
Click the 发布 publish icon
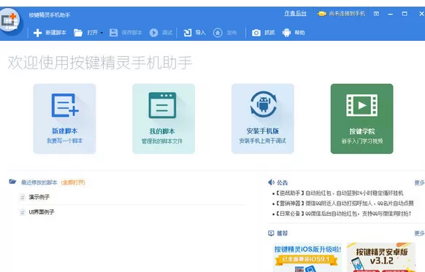pyautogui.click(x=218, y=33)
